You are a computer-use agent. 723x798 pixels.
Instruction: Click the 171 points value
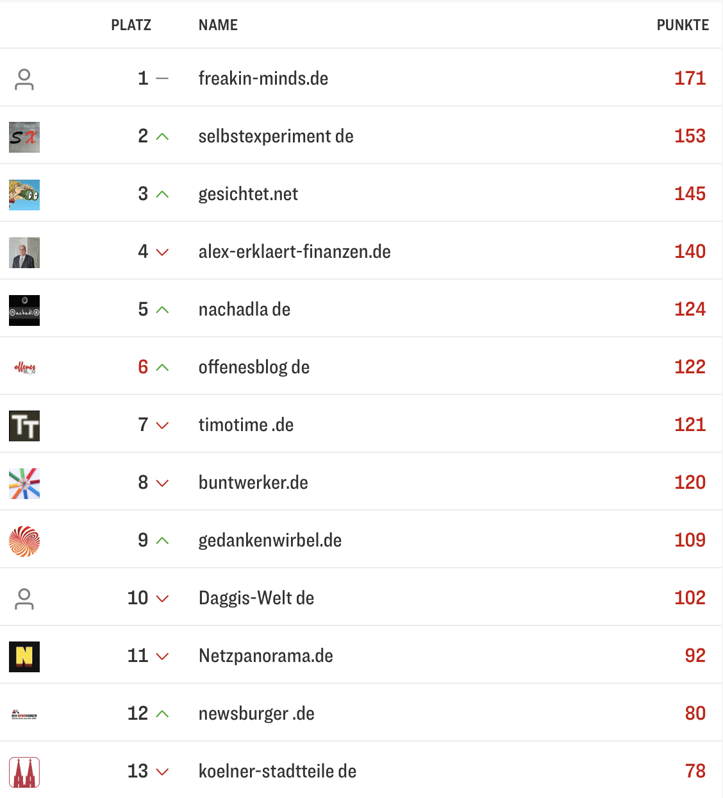[690, 78]
